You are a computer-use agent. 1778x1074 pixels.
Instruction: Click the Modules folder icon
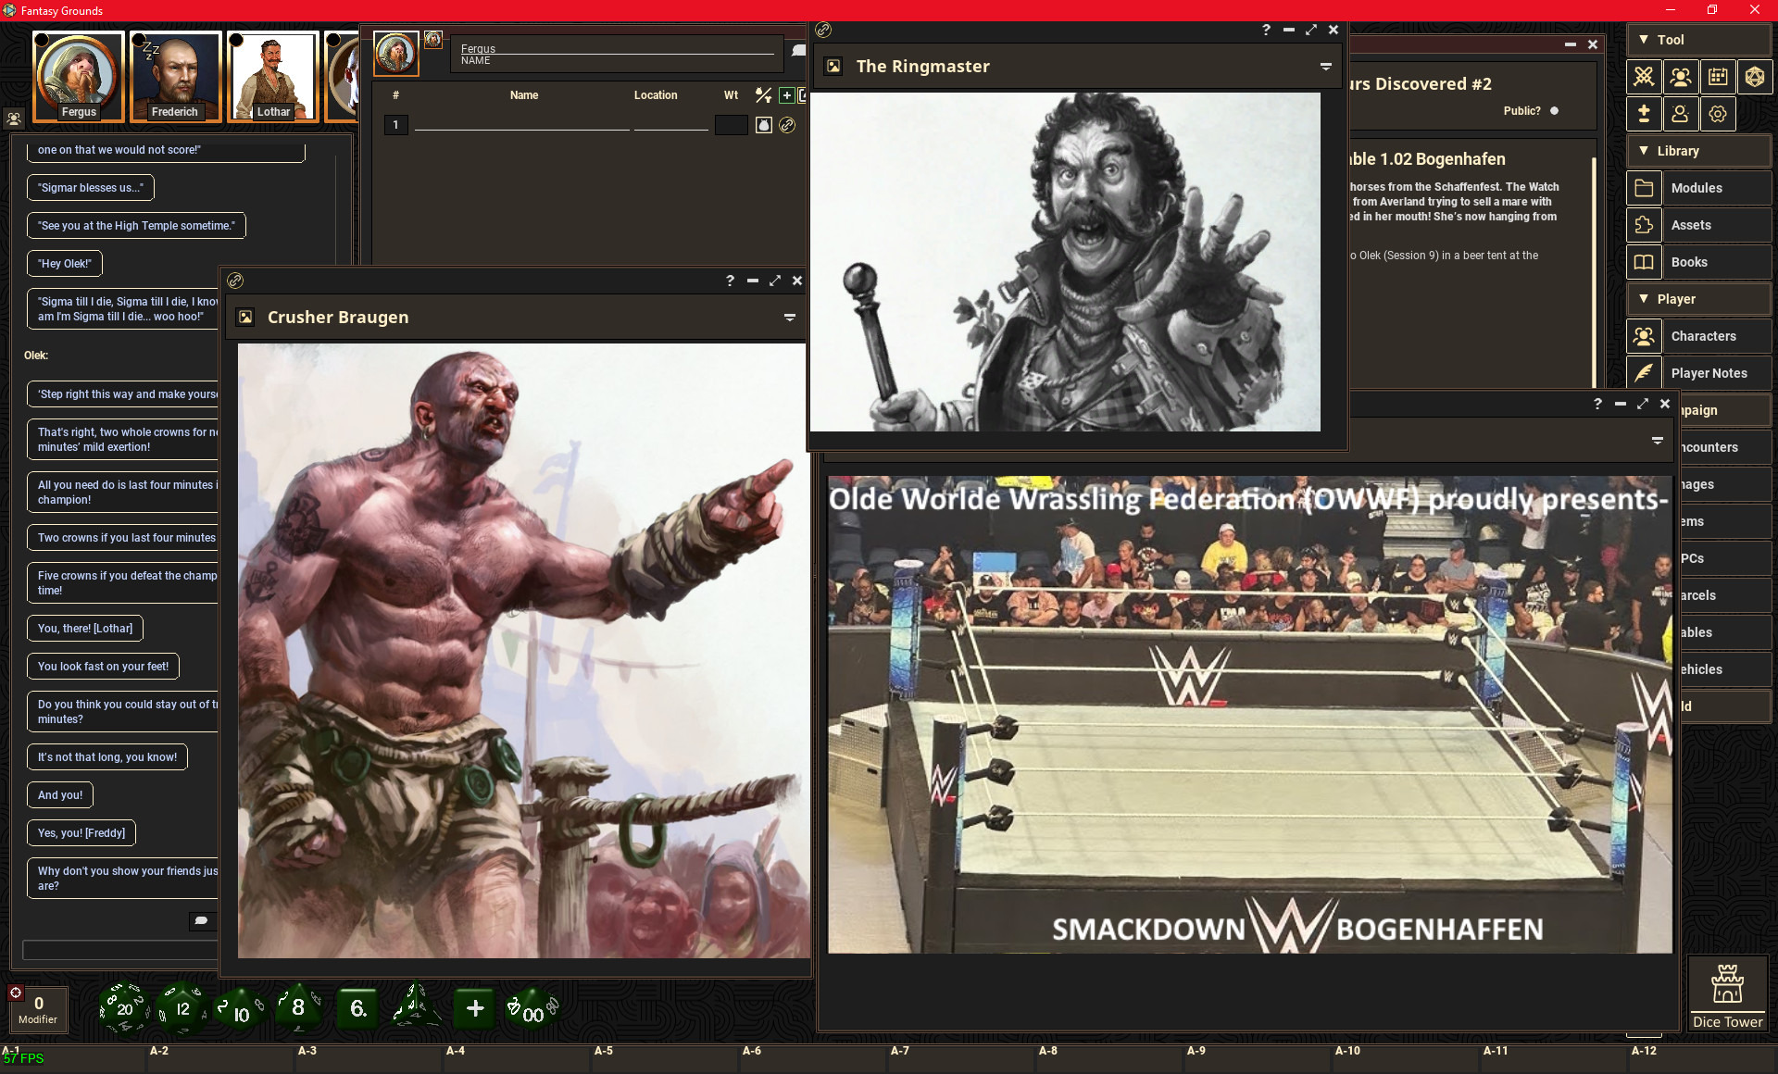click(1644, 188)
